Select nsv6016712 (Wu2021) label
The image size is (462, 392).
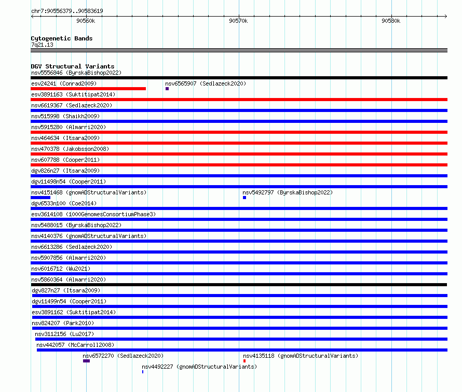click(61, 269)
